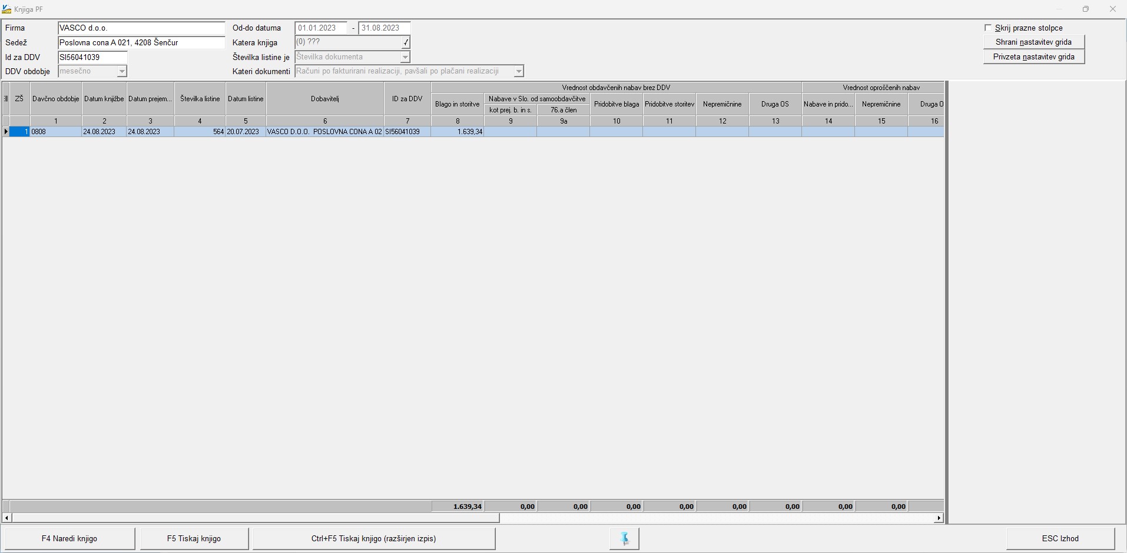This screenshot has width=1127, height=553.
Task: Click Shrani nastavitev grida button
Action: [x=1033, y=42]
